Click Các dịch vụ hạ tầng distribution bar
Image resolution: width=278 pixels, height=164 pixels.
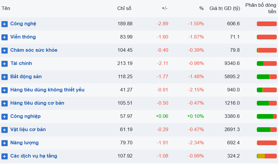click(x=267, y=156)
